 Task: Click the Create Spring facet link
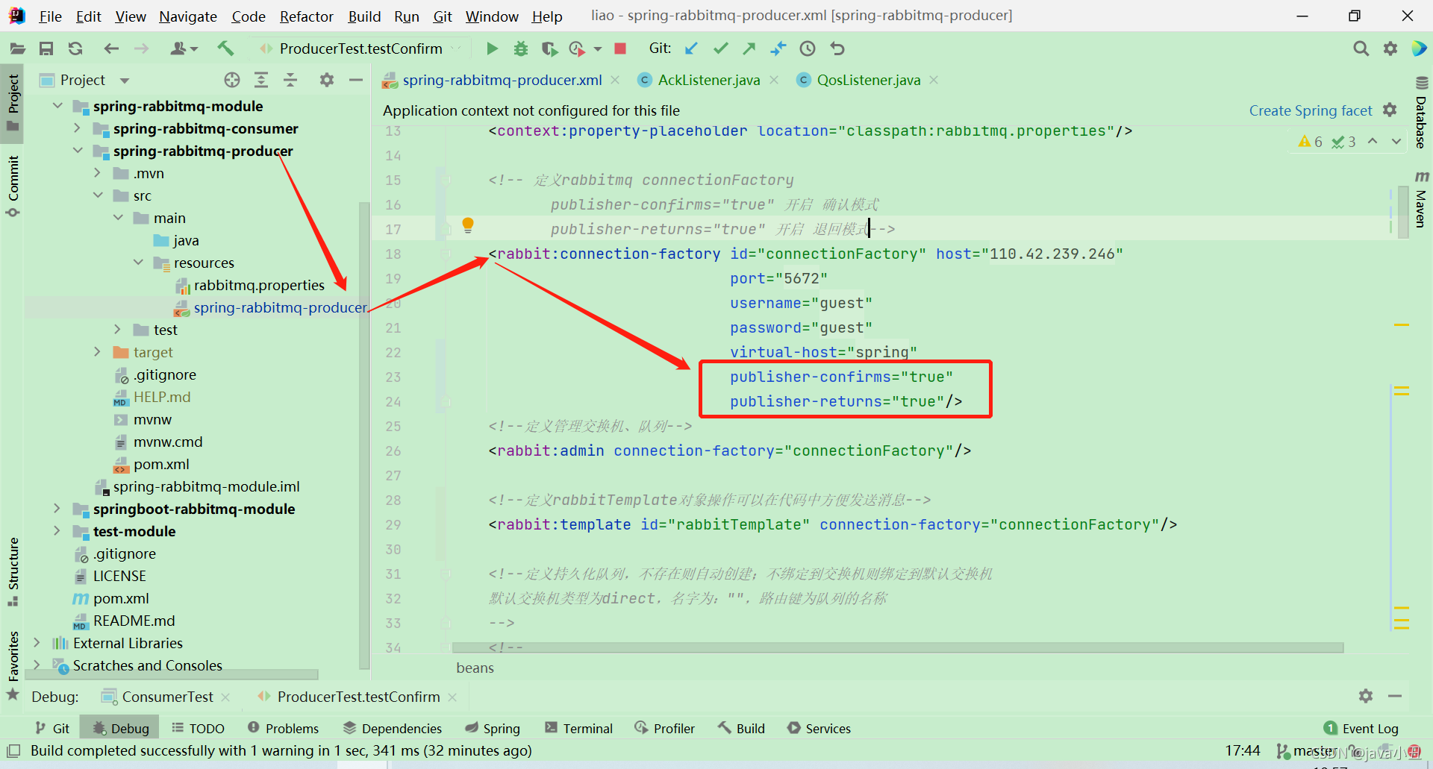(x=1311, y=110)
